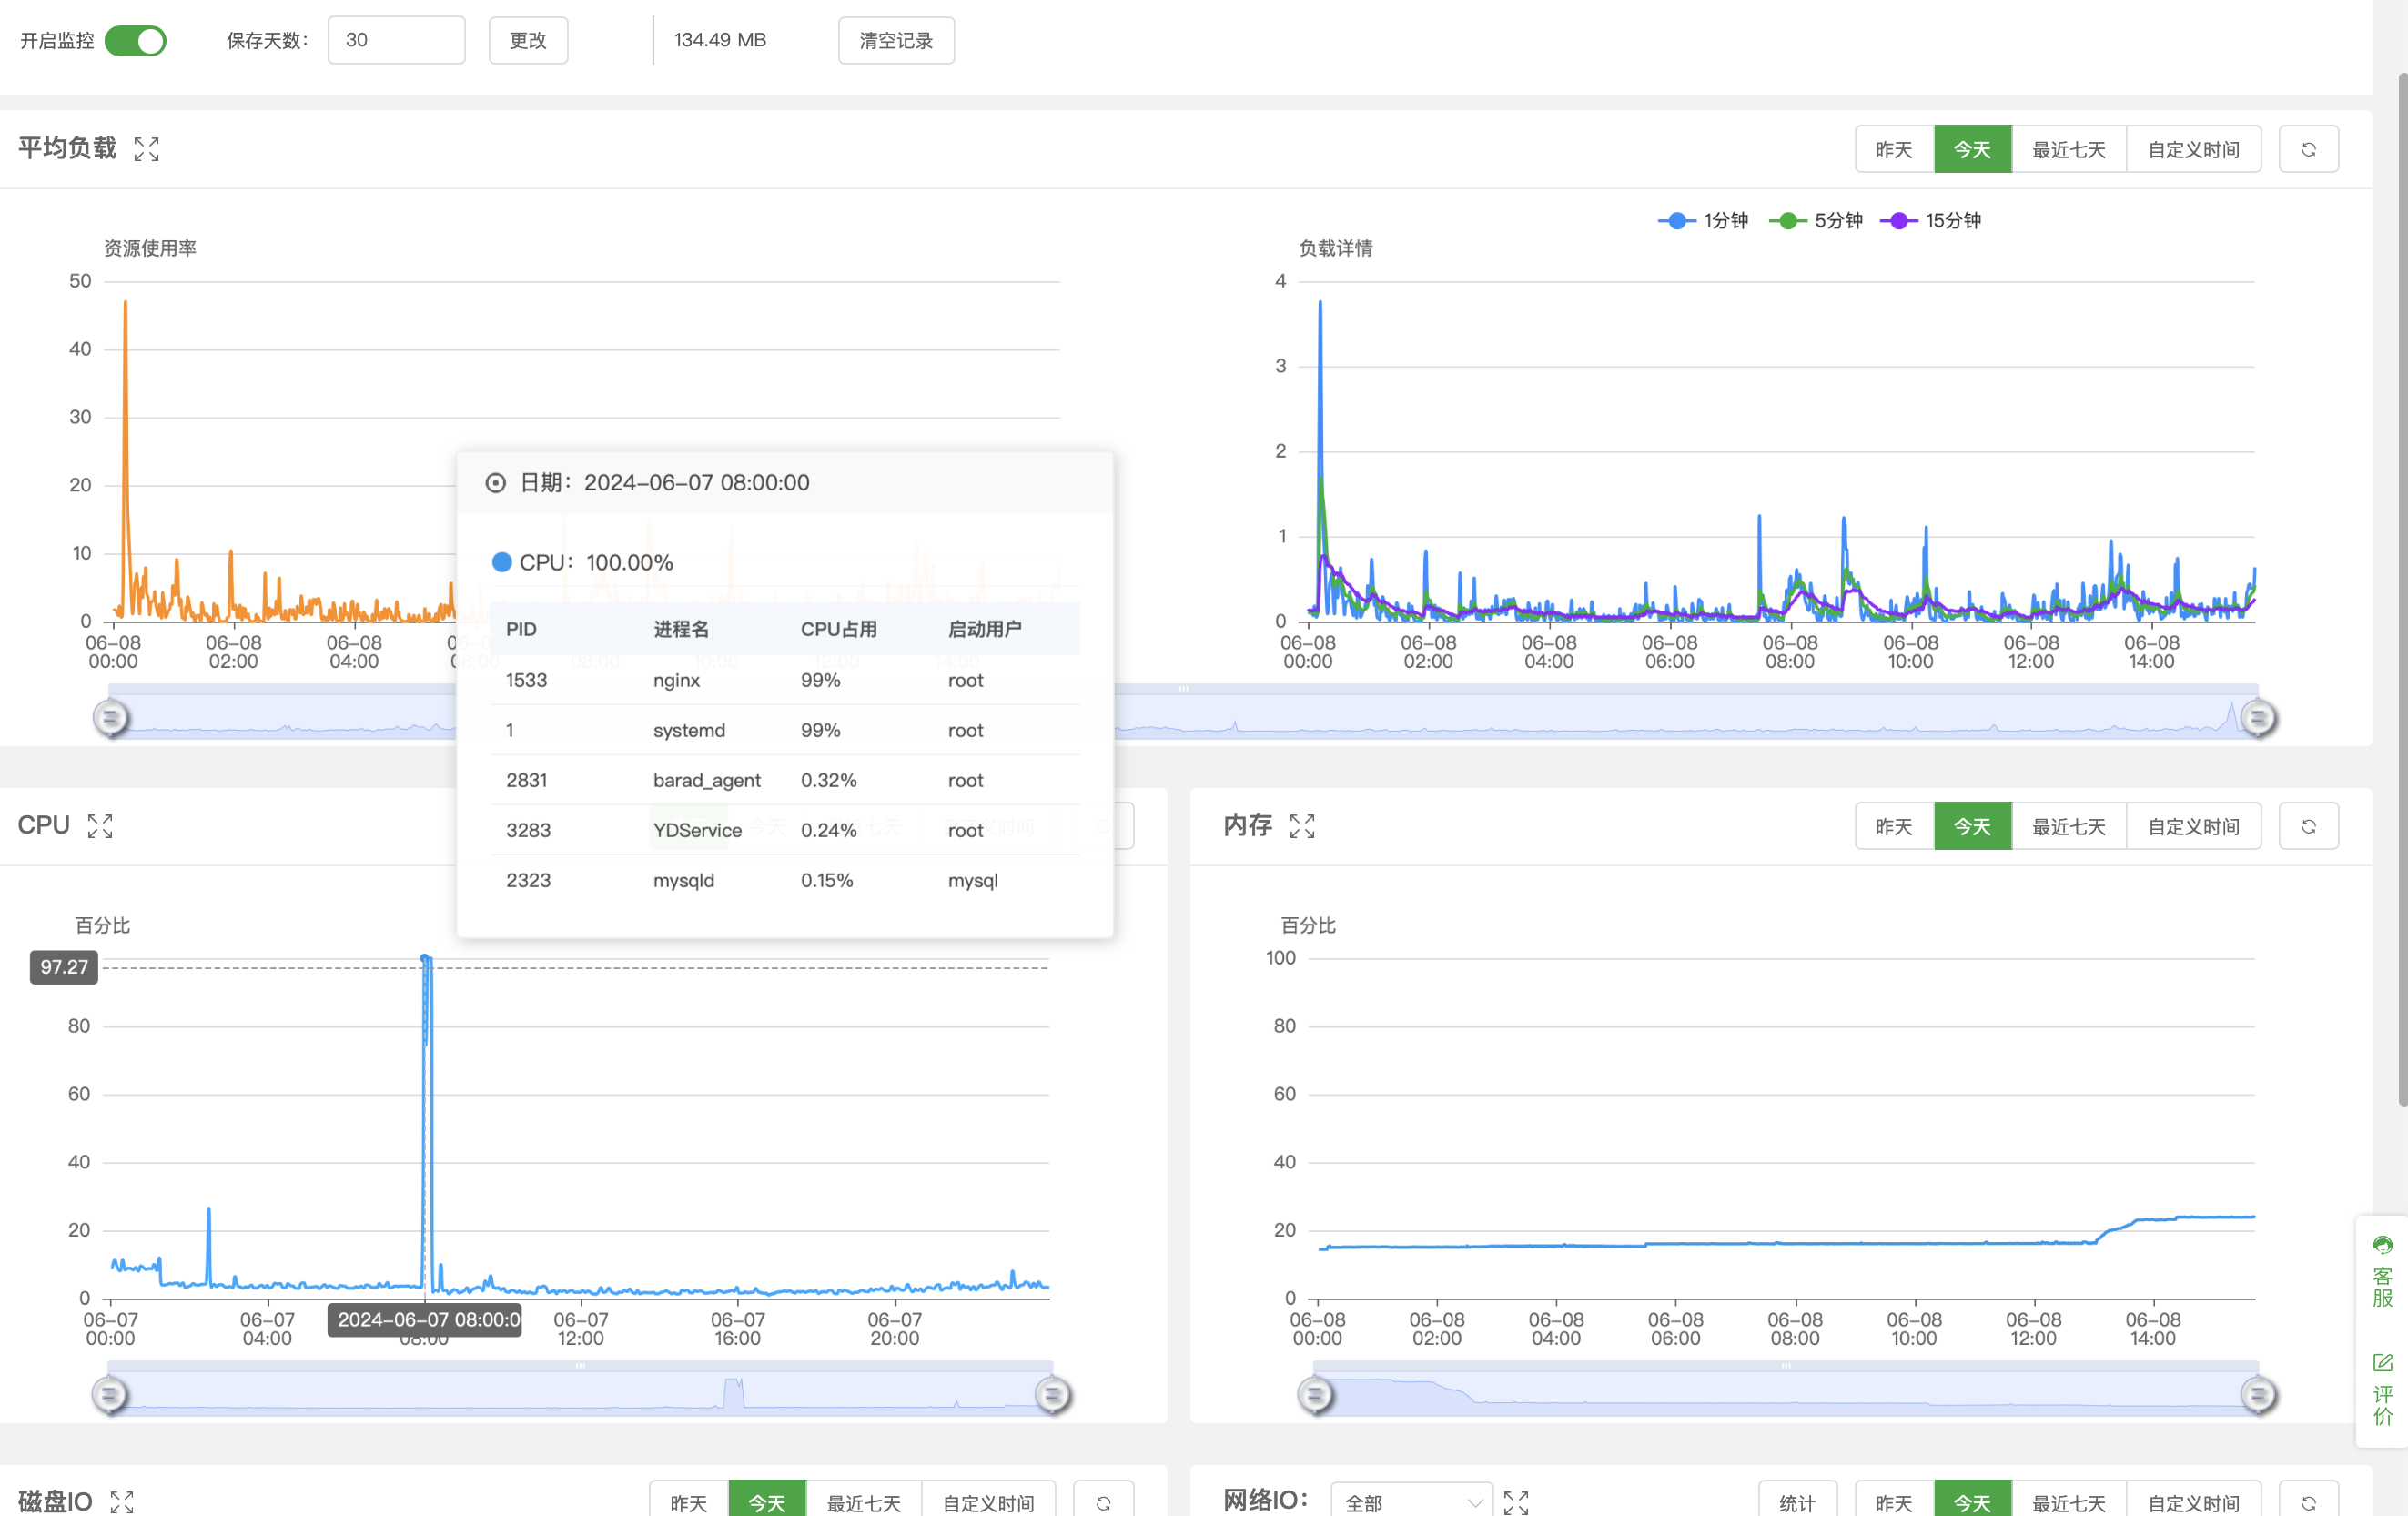Toggle the 5分钟 legend series
Image resolution: width=2408 pixels, height=1516 pixels.
(x=1815, y=220)
